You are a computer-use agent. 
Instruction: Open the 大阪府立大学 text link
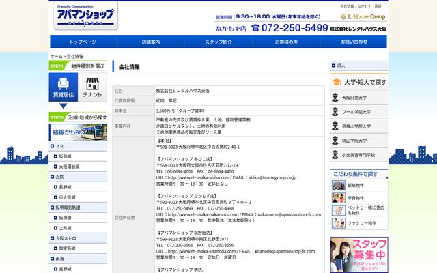354,98
